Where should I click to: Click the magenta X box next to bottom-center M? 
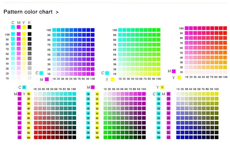pyautogui.click(x=93, y=87)
